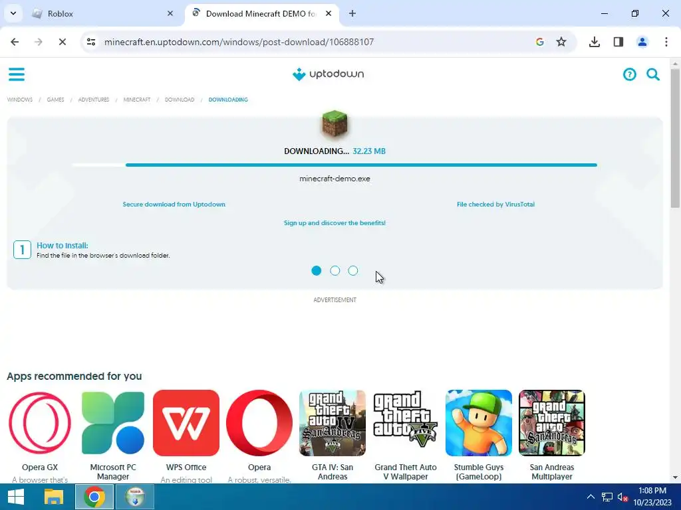Click the minecraft-demo.exe filename
This screenshot has height=510, width=681.
click(335, 179)
